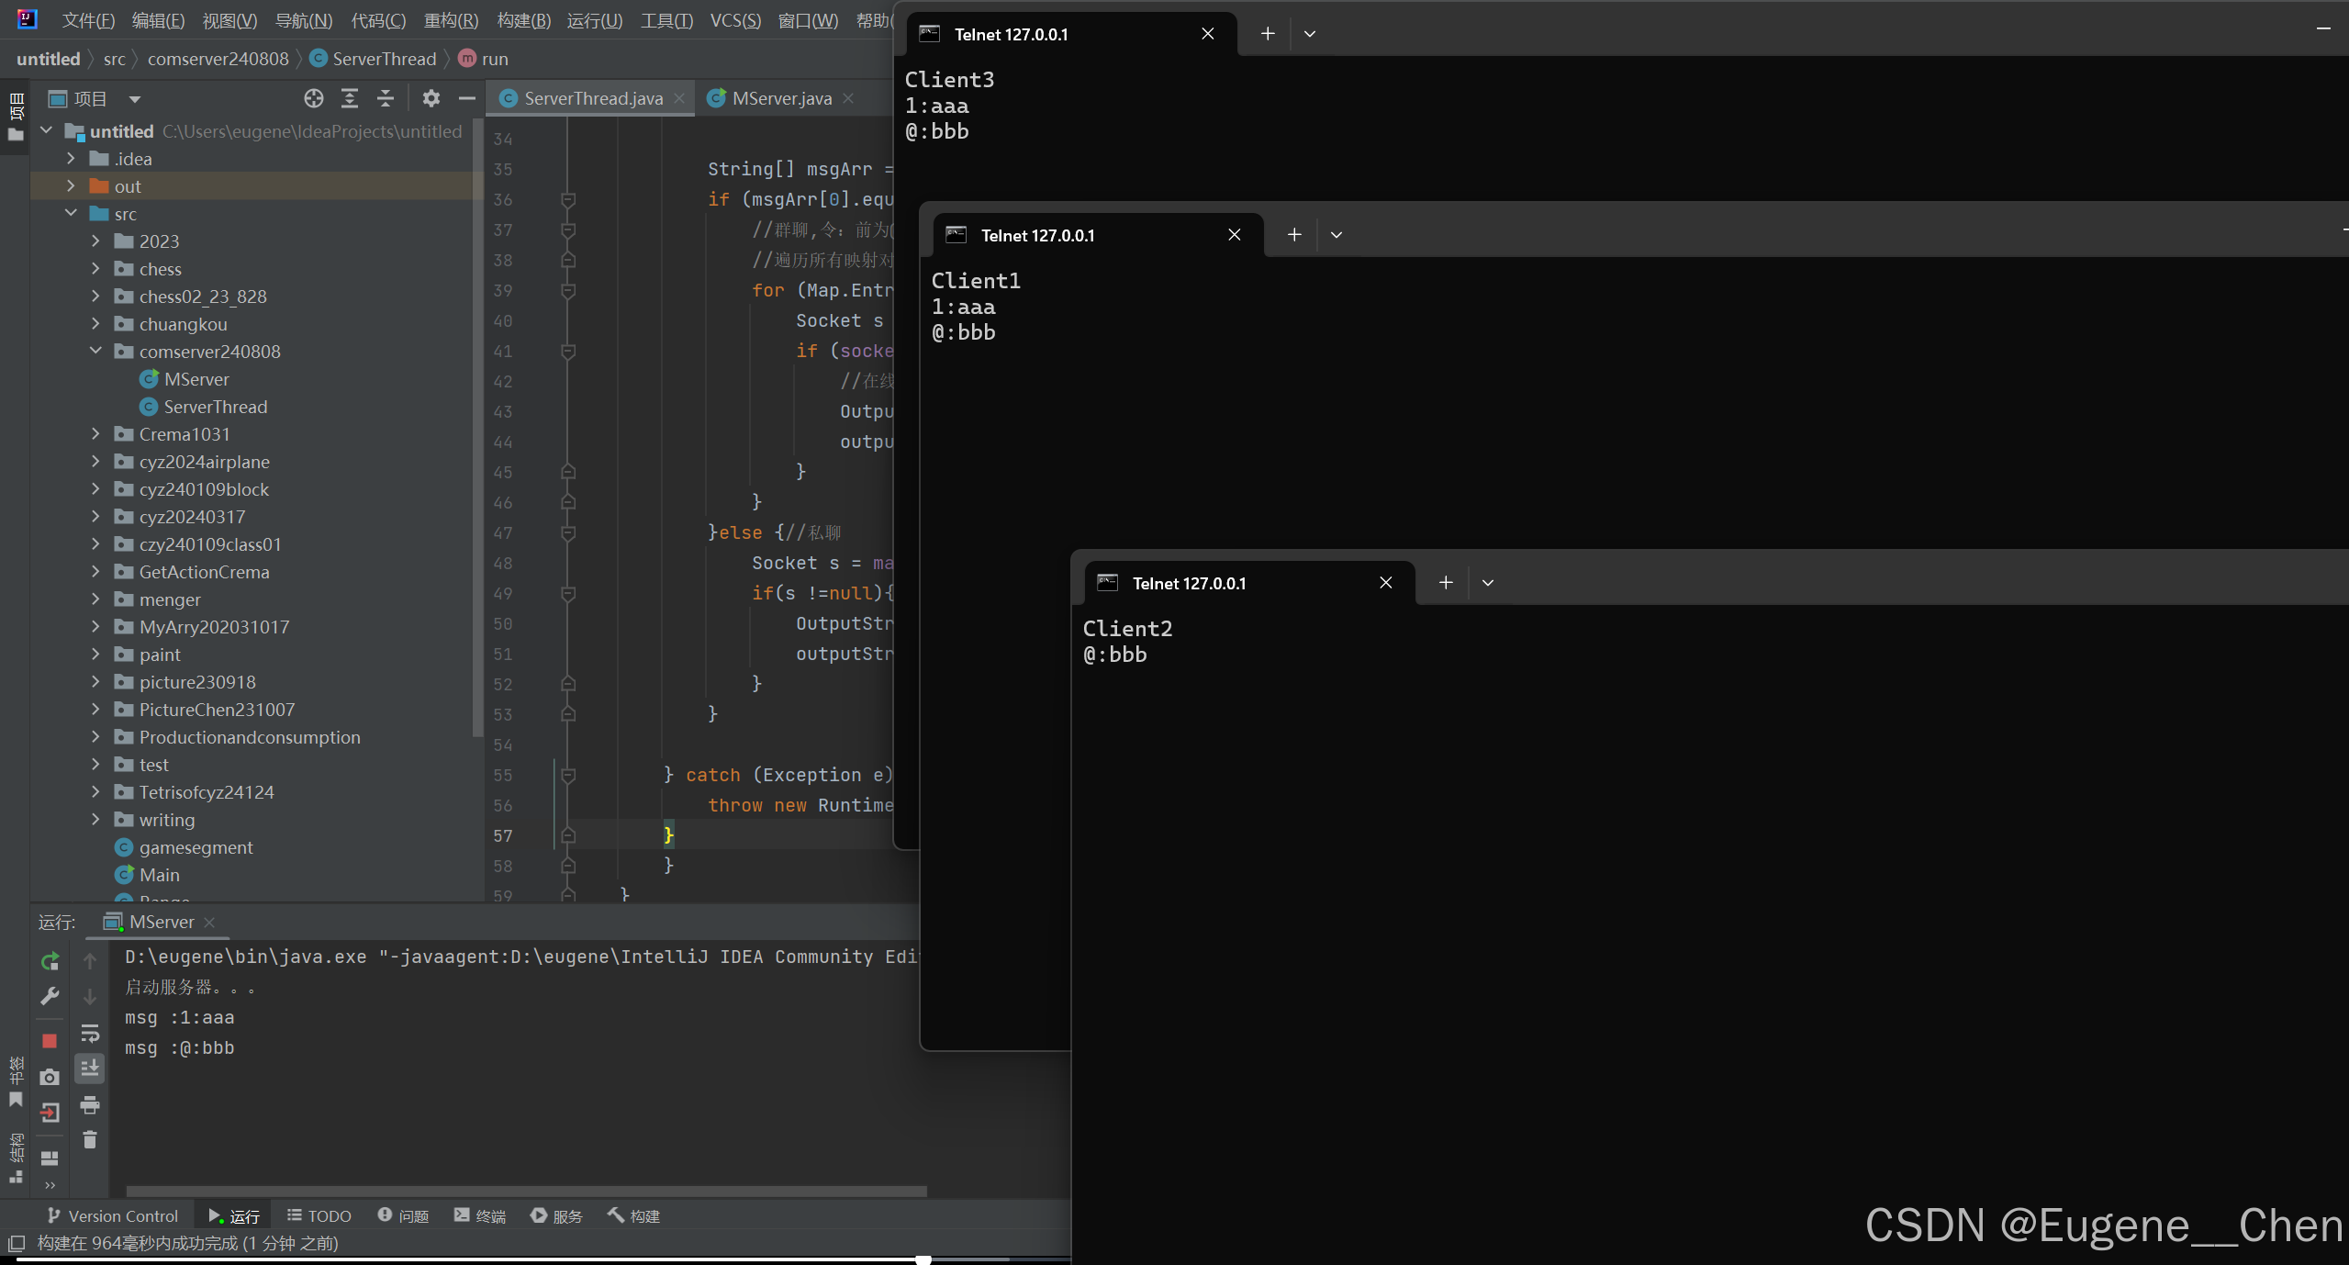The width and height of the screenshot is (2349, 1265).
Task: Collapse the comserver240808 folder
Action: click(x=95, y=351)
